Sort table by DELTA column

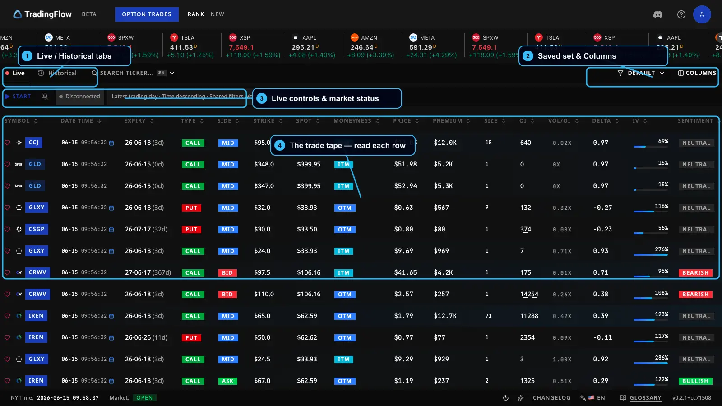coord(605,121)
